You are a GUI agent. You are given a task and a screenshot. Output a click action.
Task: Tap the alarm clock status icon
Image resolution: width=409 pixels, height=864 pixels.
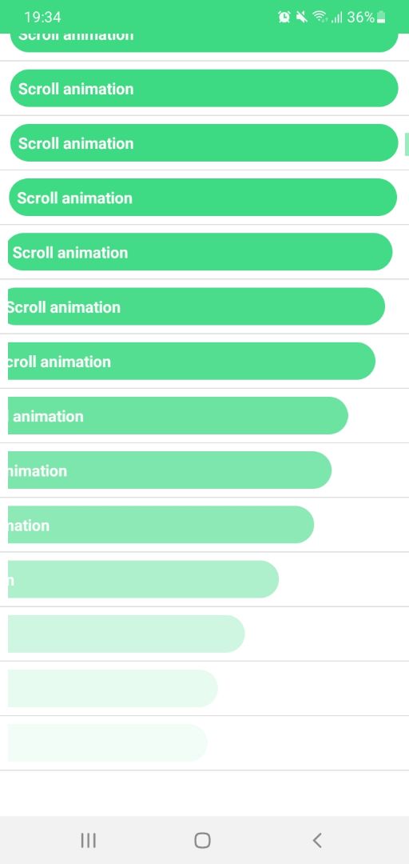click(x=284, y=17)
